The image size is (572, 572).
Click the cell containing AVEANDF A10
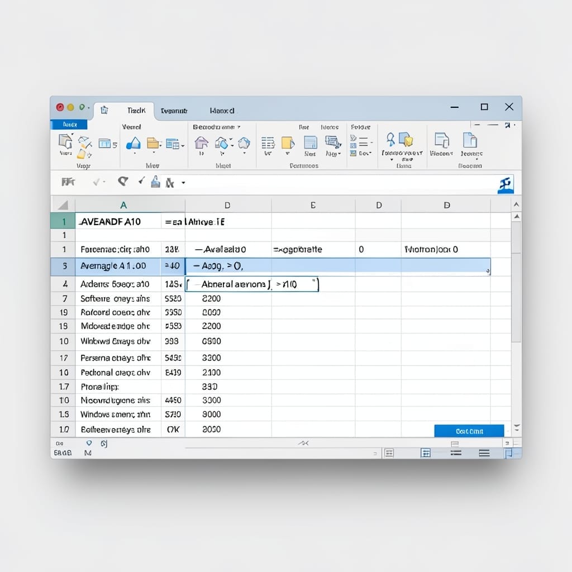click(118, 222)
